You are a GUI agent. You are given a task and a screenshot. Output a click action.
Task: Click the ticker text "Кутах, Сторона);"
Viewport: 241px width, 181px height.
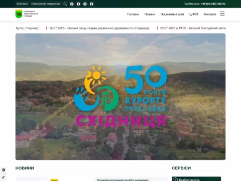[x=28, y=28]
